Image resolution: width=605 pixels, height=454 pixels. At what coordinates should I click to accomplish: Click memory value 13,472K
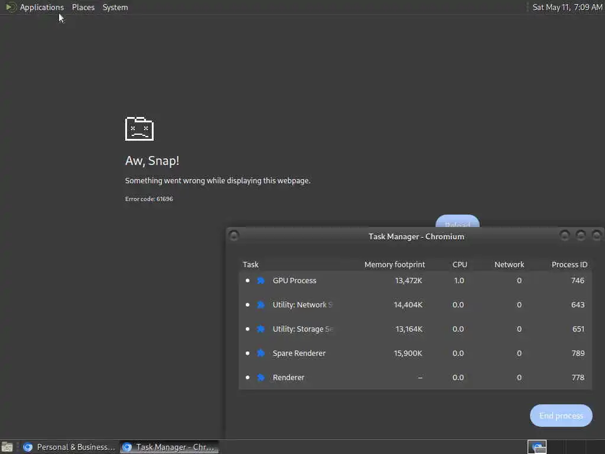click(x=408, y=281)
